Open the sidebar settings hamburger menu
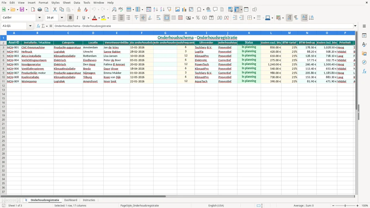Image resolution: width=370 pixels, height=208 pixels. 364,26
